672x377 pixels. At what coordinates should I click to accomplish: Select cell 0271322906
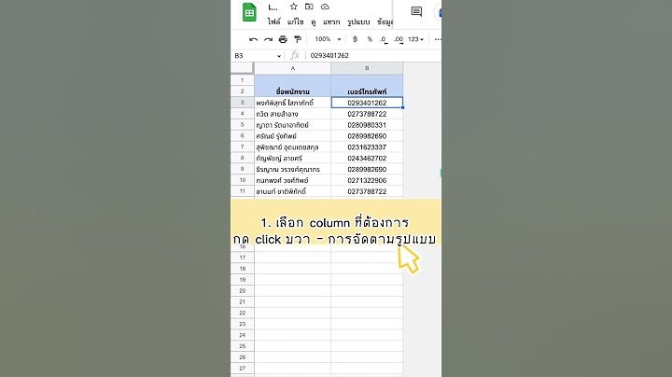(x=367, y=180)
